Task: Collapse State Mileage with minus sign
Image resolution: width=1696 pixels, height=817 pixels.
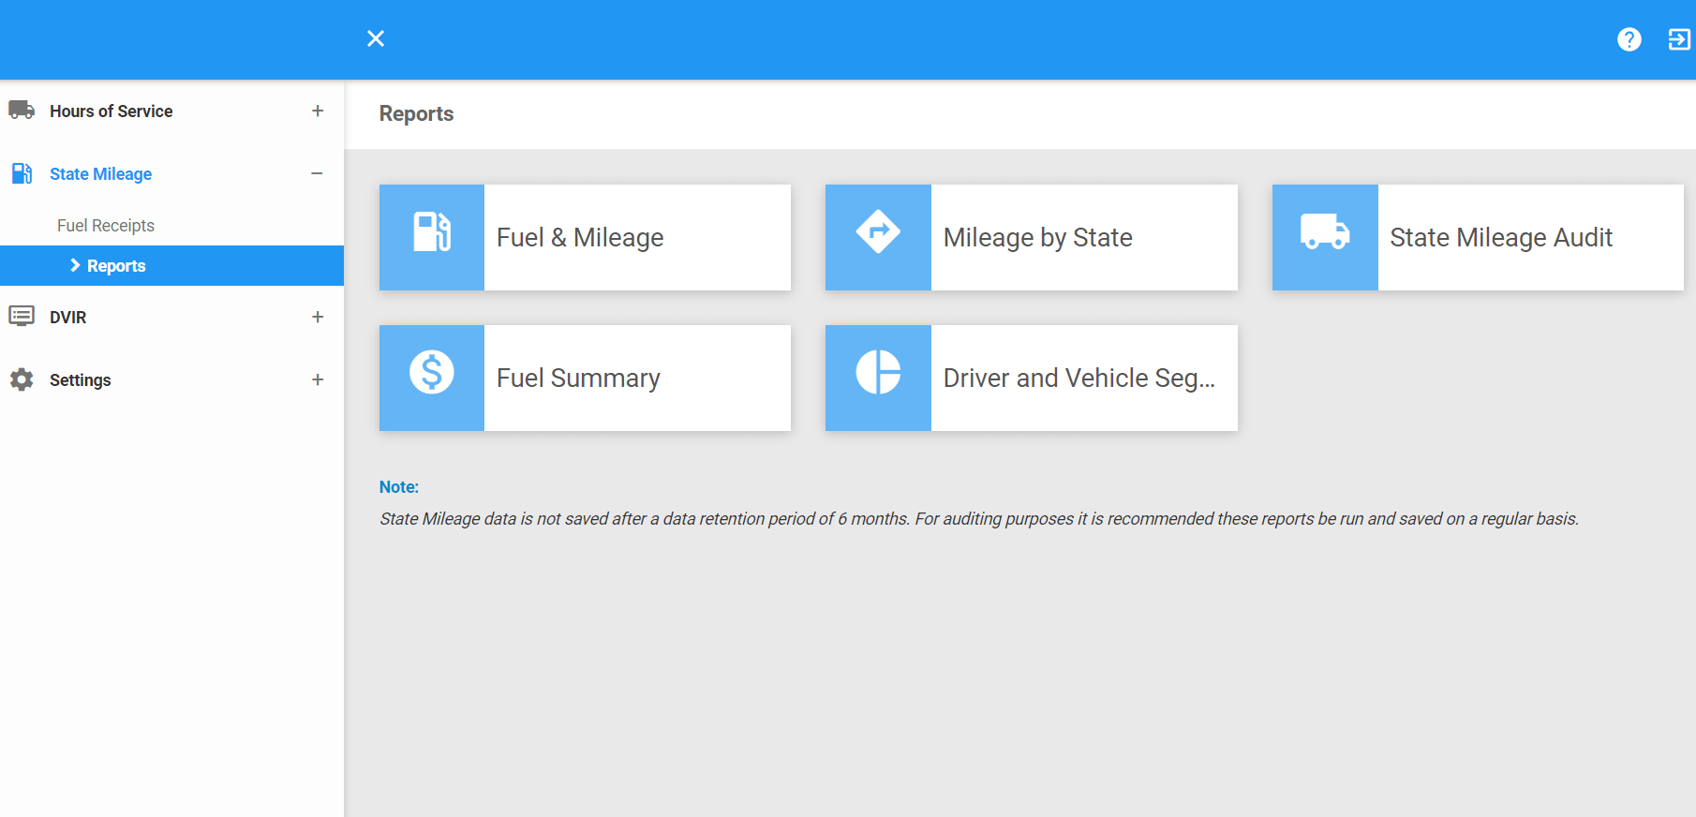Action: (318, 173)
